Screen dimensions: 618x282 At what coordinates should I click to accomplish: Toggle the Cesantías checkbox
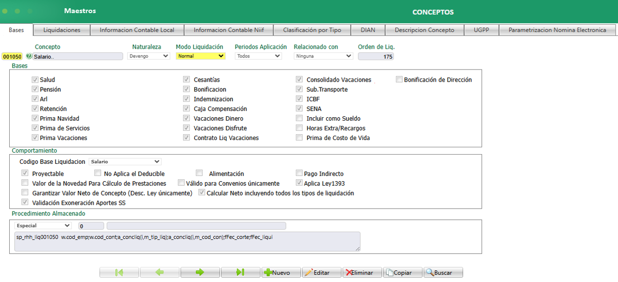tap(187, 80)
